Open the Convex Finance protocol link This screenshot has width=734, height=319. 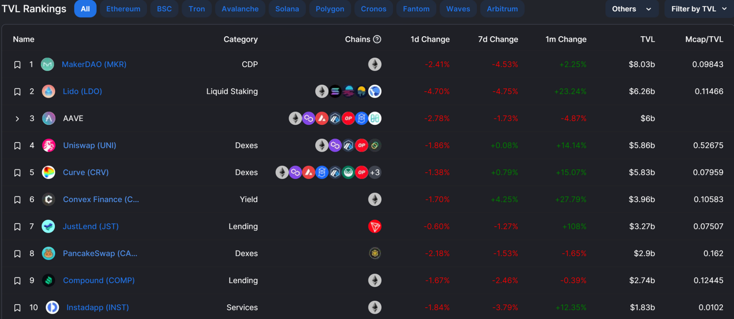coord(101,199)
